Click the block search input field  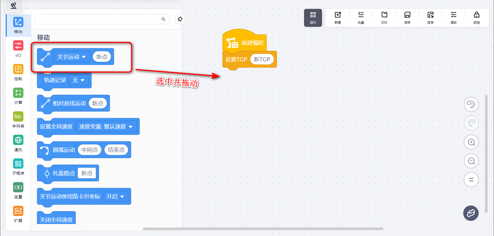[97, 19]
